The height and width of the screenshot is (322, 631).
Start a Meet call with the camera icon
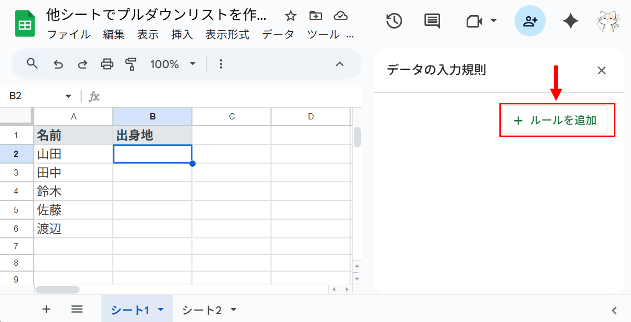pos(474,21)
